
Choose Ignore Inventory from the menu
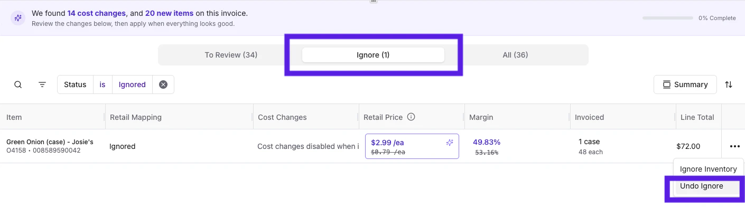click(708, 169)
